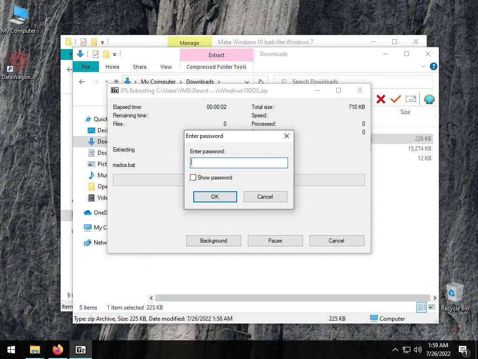Expand the chevron after Downloads breadcrumb
The height and width of the screenshot is (359, 478).
click(x=219, y=81)
